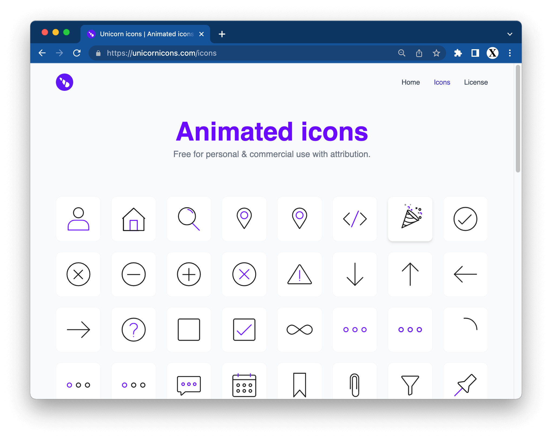
Task: Click the infinity loop icon
Action: click(299, 330)
